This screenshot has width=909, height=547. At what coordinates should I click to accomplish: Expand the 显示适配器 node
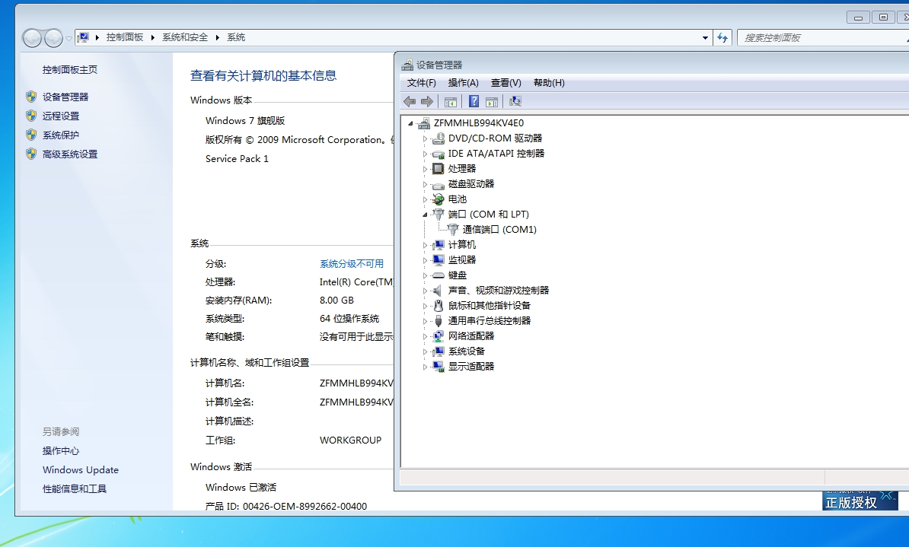[x=425, y=367]
